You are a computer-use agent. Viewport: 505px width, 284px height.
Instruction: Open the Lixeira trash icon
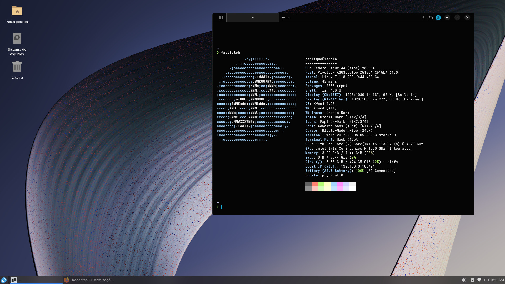(17, 70)
